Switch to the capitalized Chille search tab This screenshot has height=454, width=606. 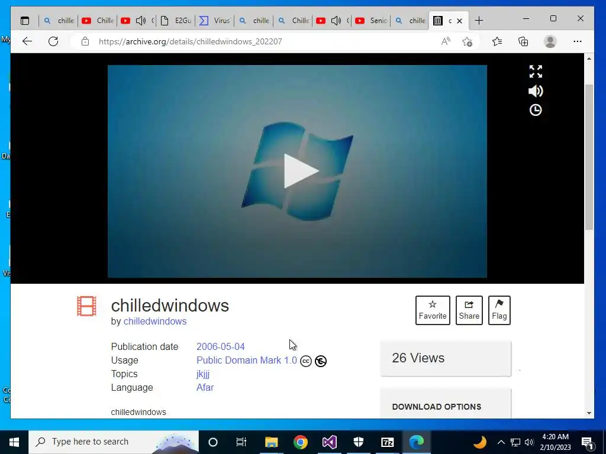coord(293,21)
